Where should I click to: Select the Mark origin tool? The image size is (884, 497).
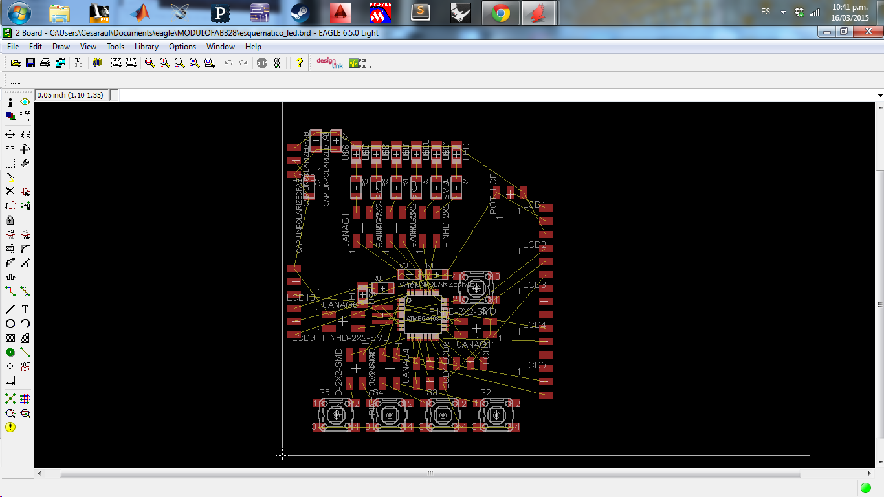coord(25,116)
